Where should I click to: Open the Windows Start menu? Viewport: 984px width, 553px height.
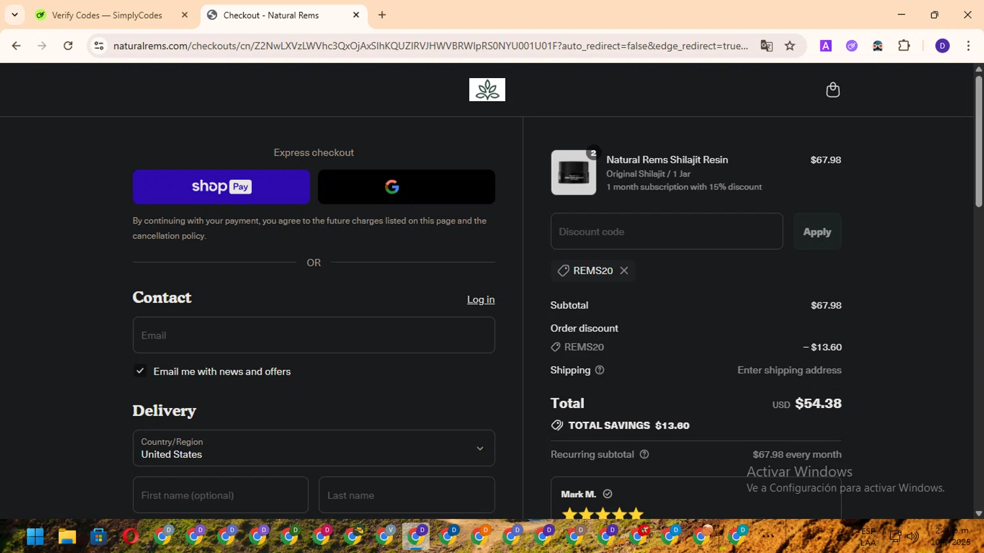[x=35, y=537]
